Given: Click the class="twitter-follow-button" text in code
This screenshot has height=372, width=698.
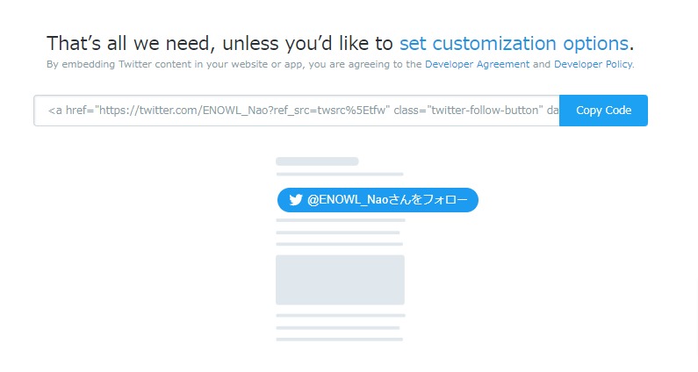Looking at the screenshot, I should 468,111.
